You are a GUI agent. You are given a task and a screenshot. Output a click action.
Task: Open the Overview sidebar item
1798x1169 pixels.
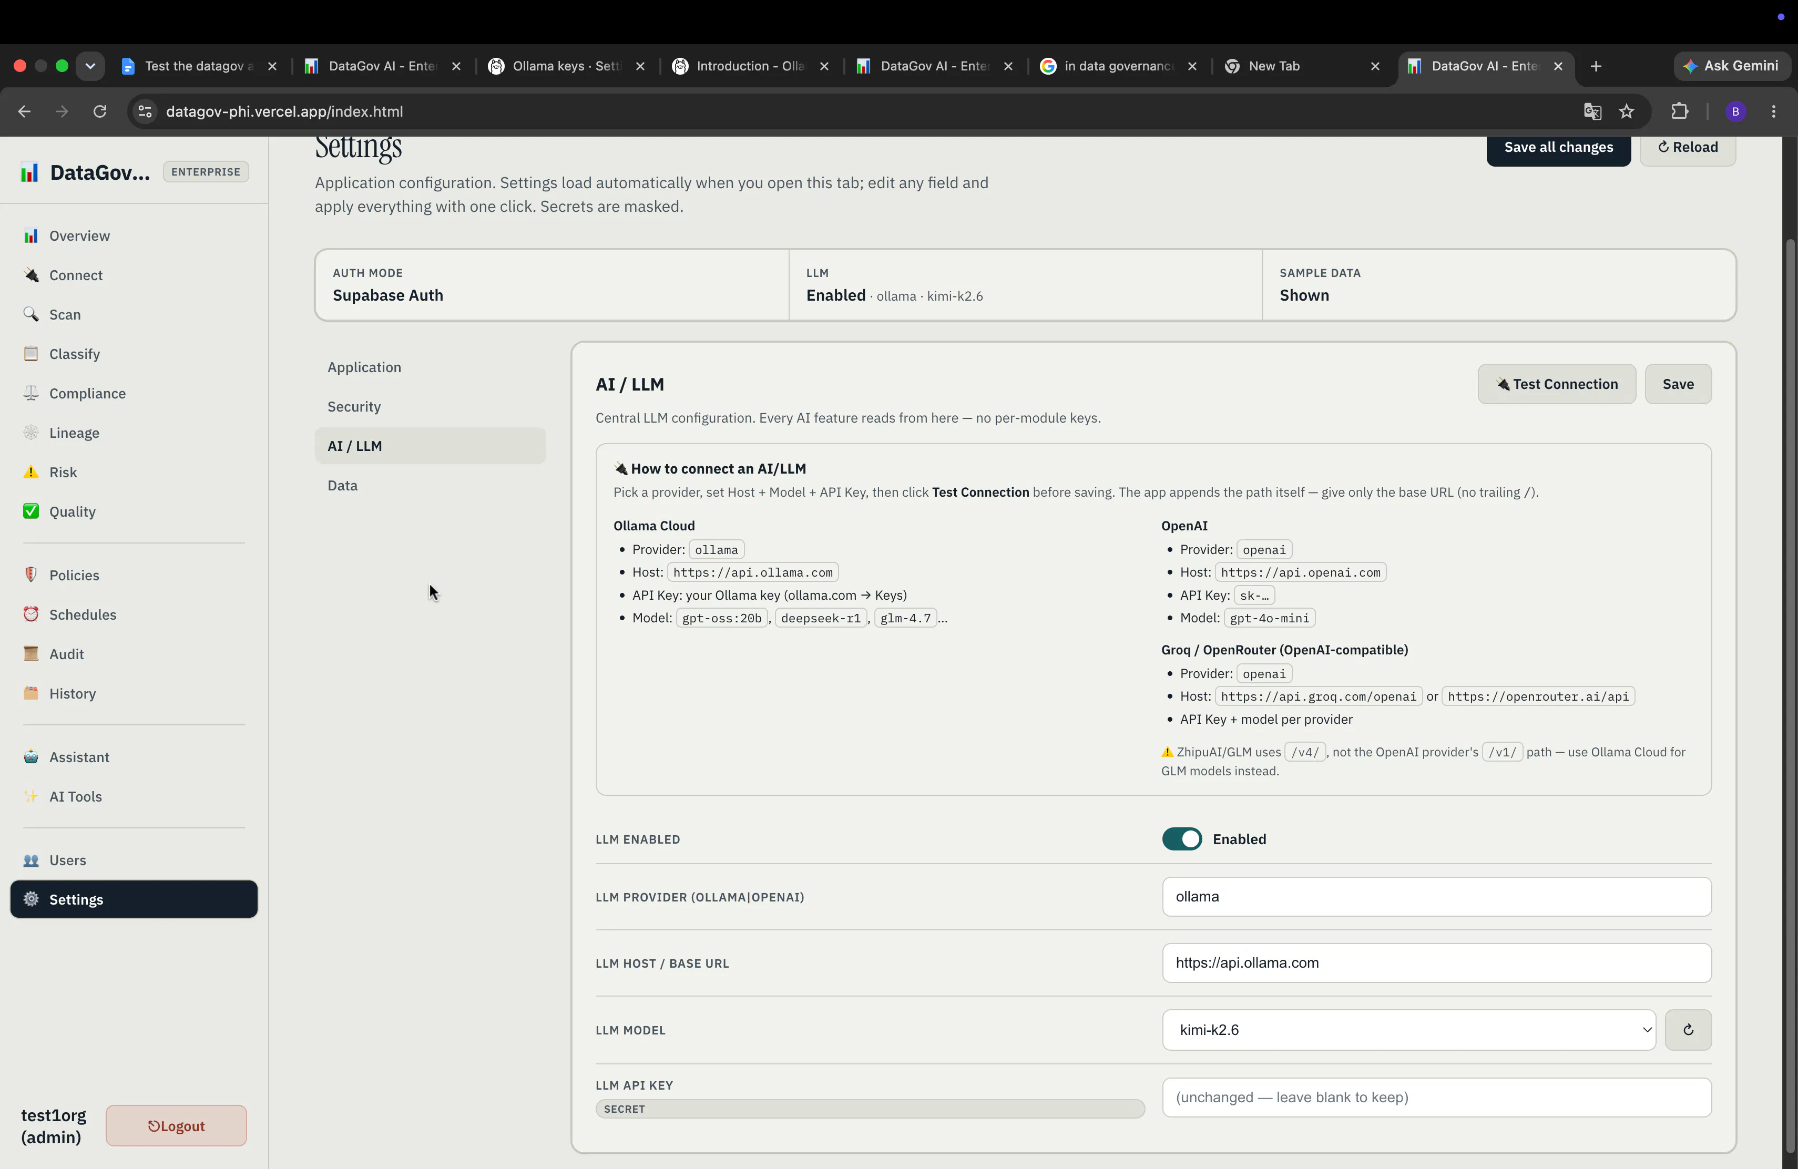pos(134,235)
